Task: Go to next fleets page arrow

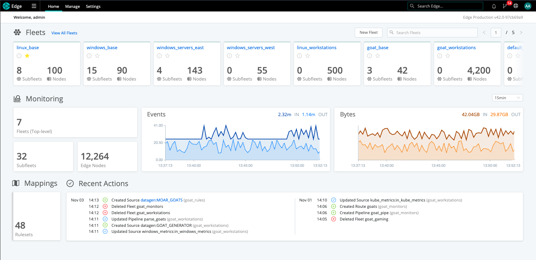Action: (521, 33)
